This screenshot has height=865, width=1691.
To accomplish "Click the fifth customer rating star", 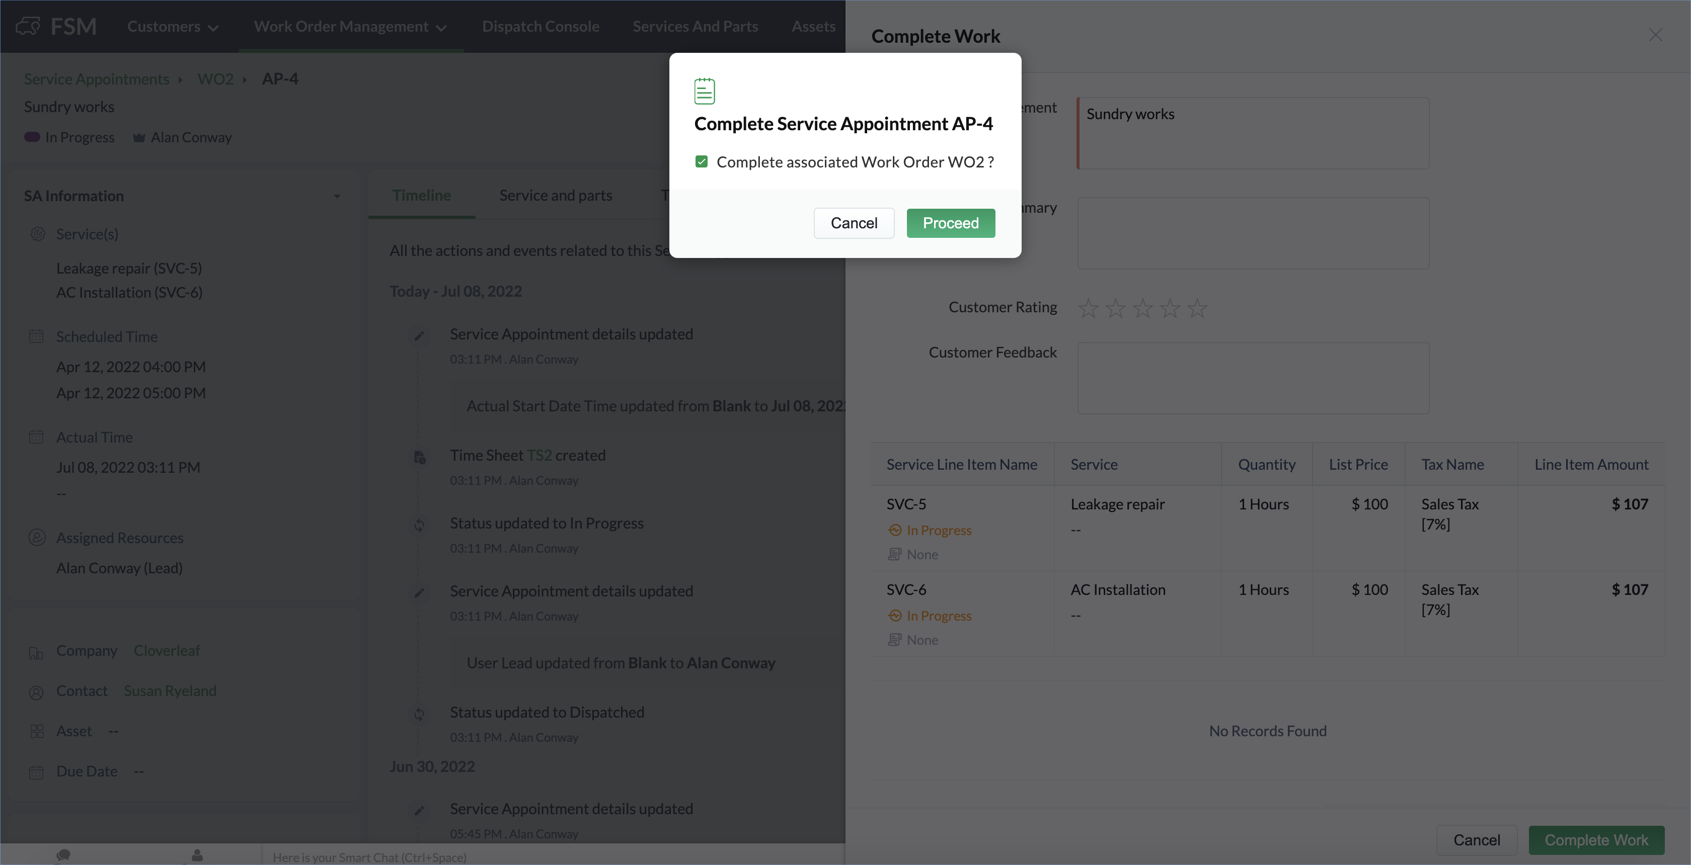I will (1197, 308).
